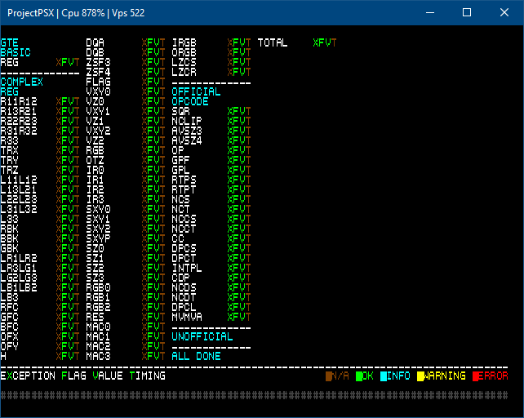Select the UNOFFICIAL section heading
Viewport: 524px width, 418px height.
202,336
